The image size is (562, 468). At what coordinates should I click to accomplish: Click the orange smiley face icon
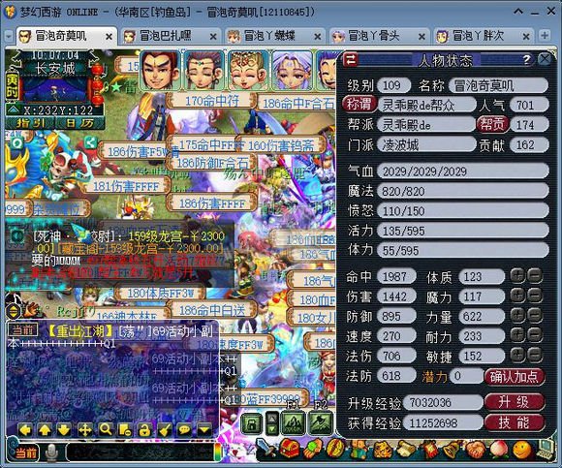522,451
